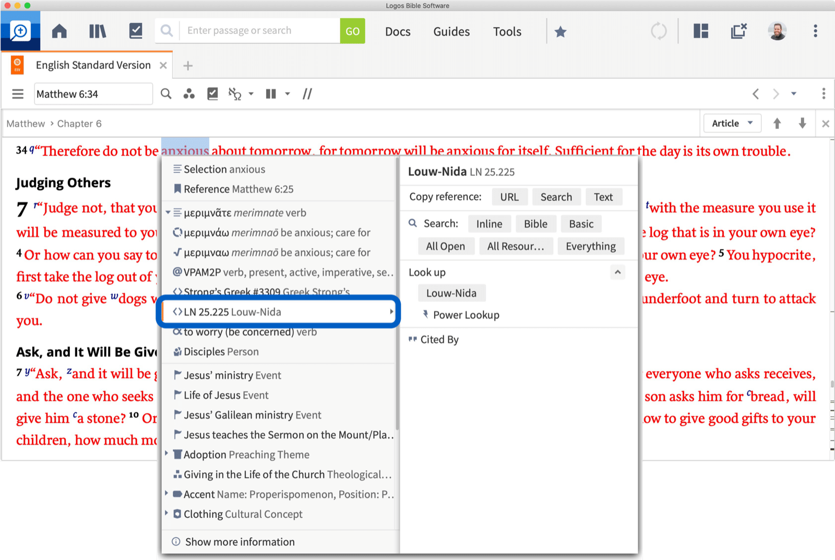Image resolution: width=835 pixels, height=560 pixels.
Task: Click the sync status icon
Action: coord(659,31)
